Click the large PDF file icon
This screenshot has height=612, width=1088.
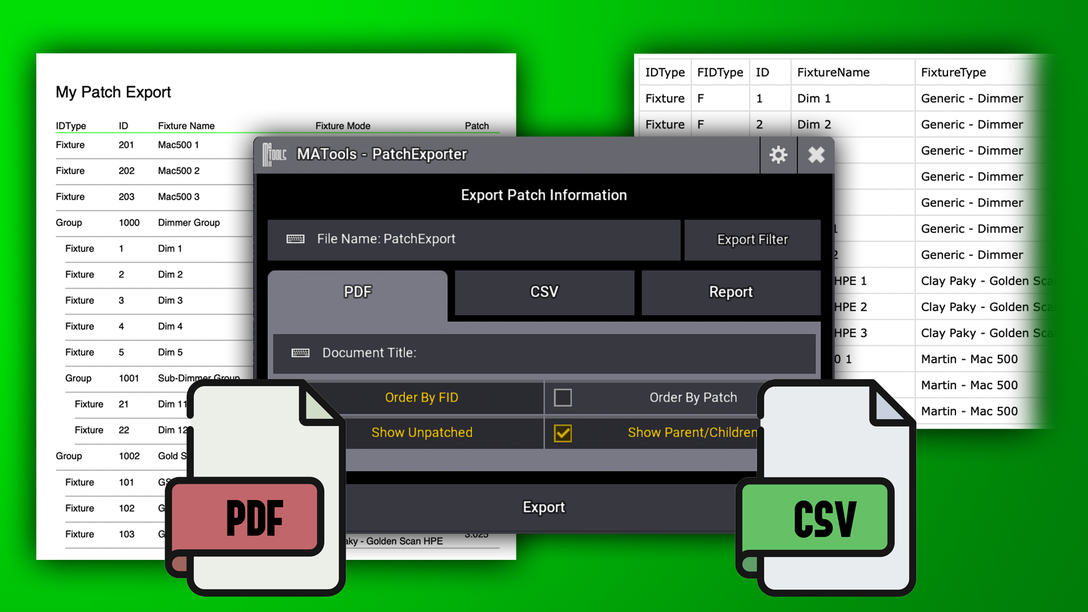[256, 487]
